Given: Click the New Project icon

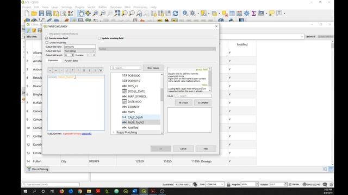Looking at the screenshot, I should click(27, 13).
